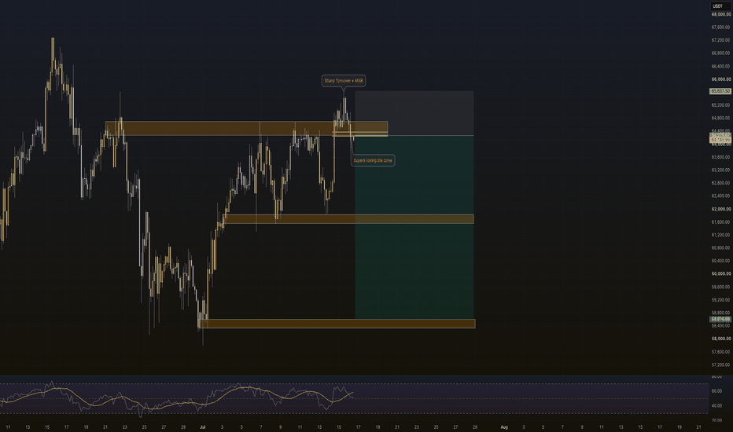733x432 pixels.
Task: Click the 60.00 level on indicator scale
Action: click(716, 391)
